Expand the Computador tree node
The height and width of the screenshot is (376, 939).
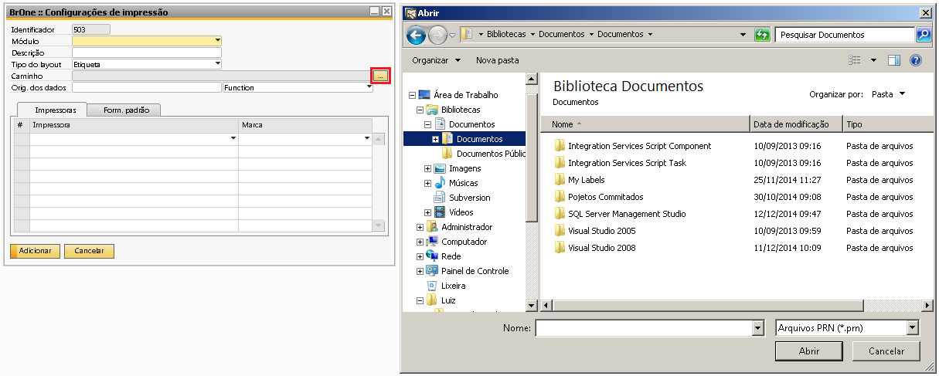(420, 242)
